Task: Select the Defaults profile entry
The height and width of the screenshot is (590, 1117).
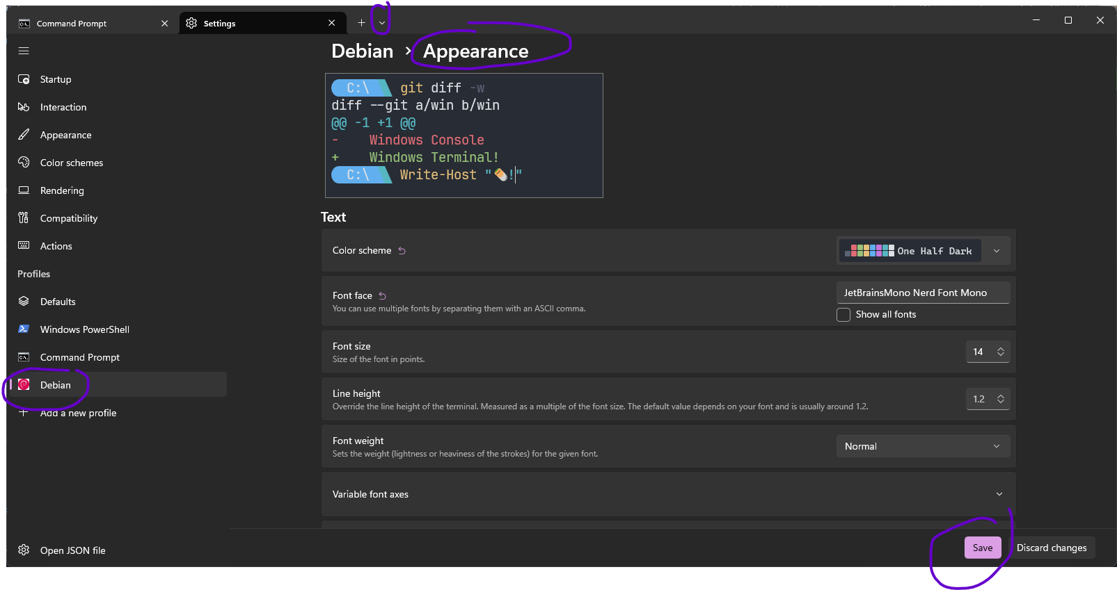Action: coord(118,302)
